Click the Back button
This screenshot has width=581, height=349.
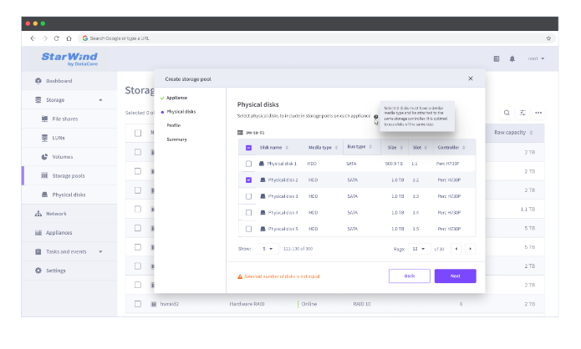409,276
